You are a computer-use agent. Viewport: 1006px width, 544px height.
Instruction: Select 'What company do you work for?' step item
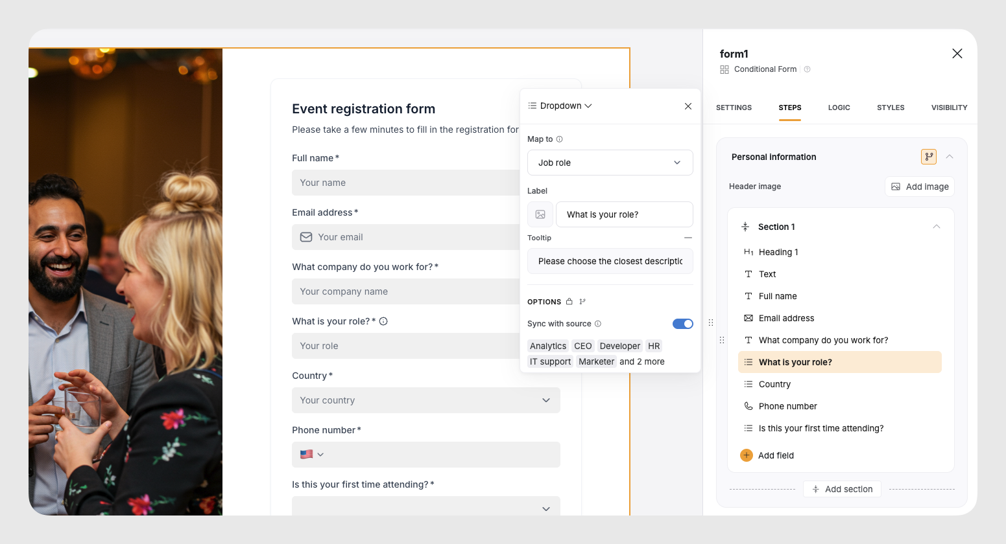tap(840, 340)
